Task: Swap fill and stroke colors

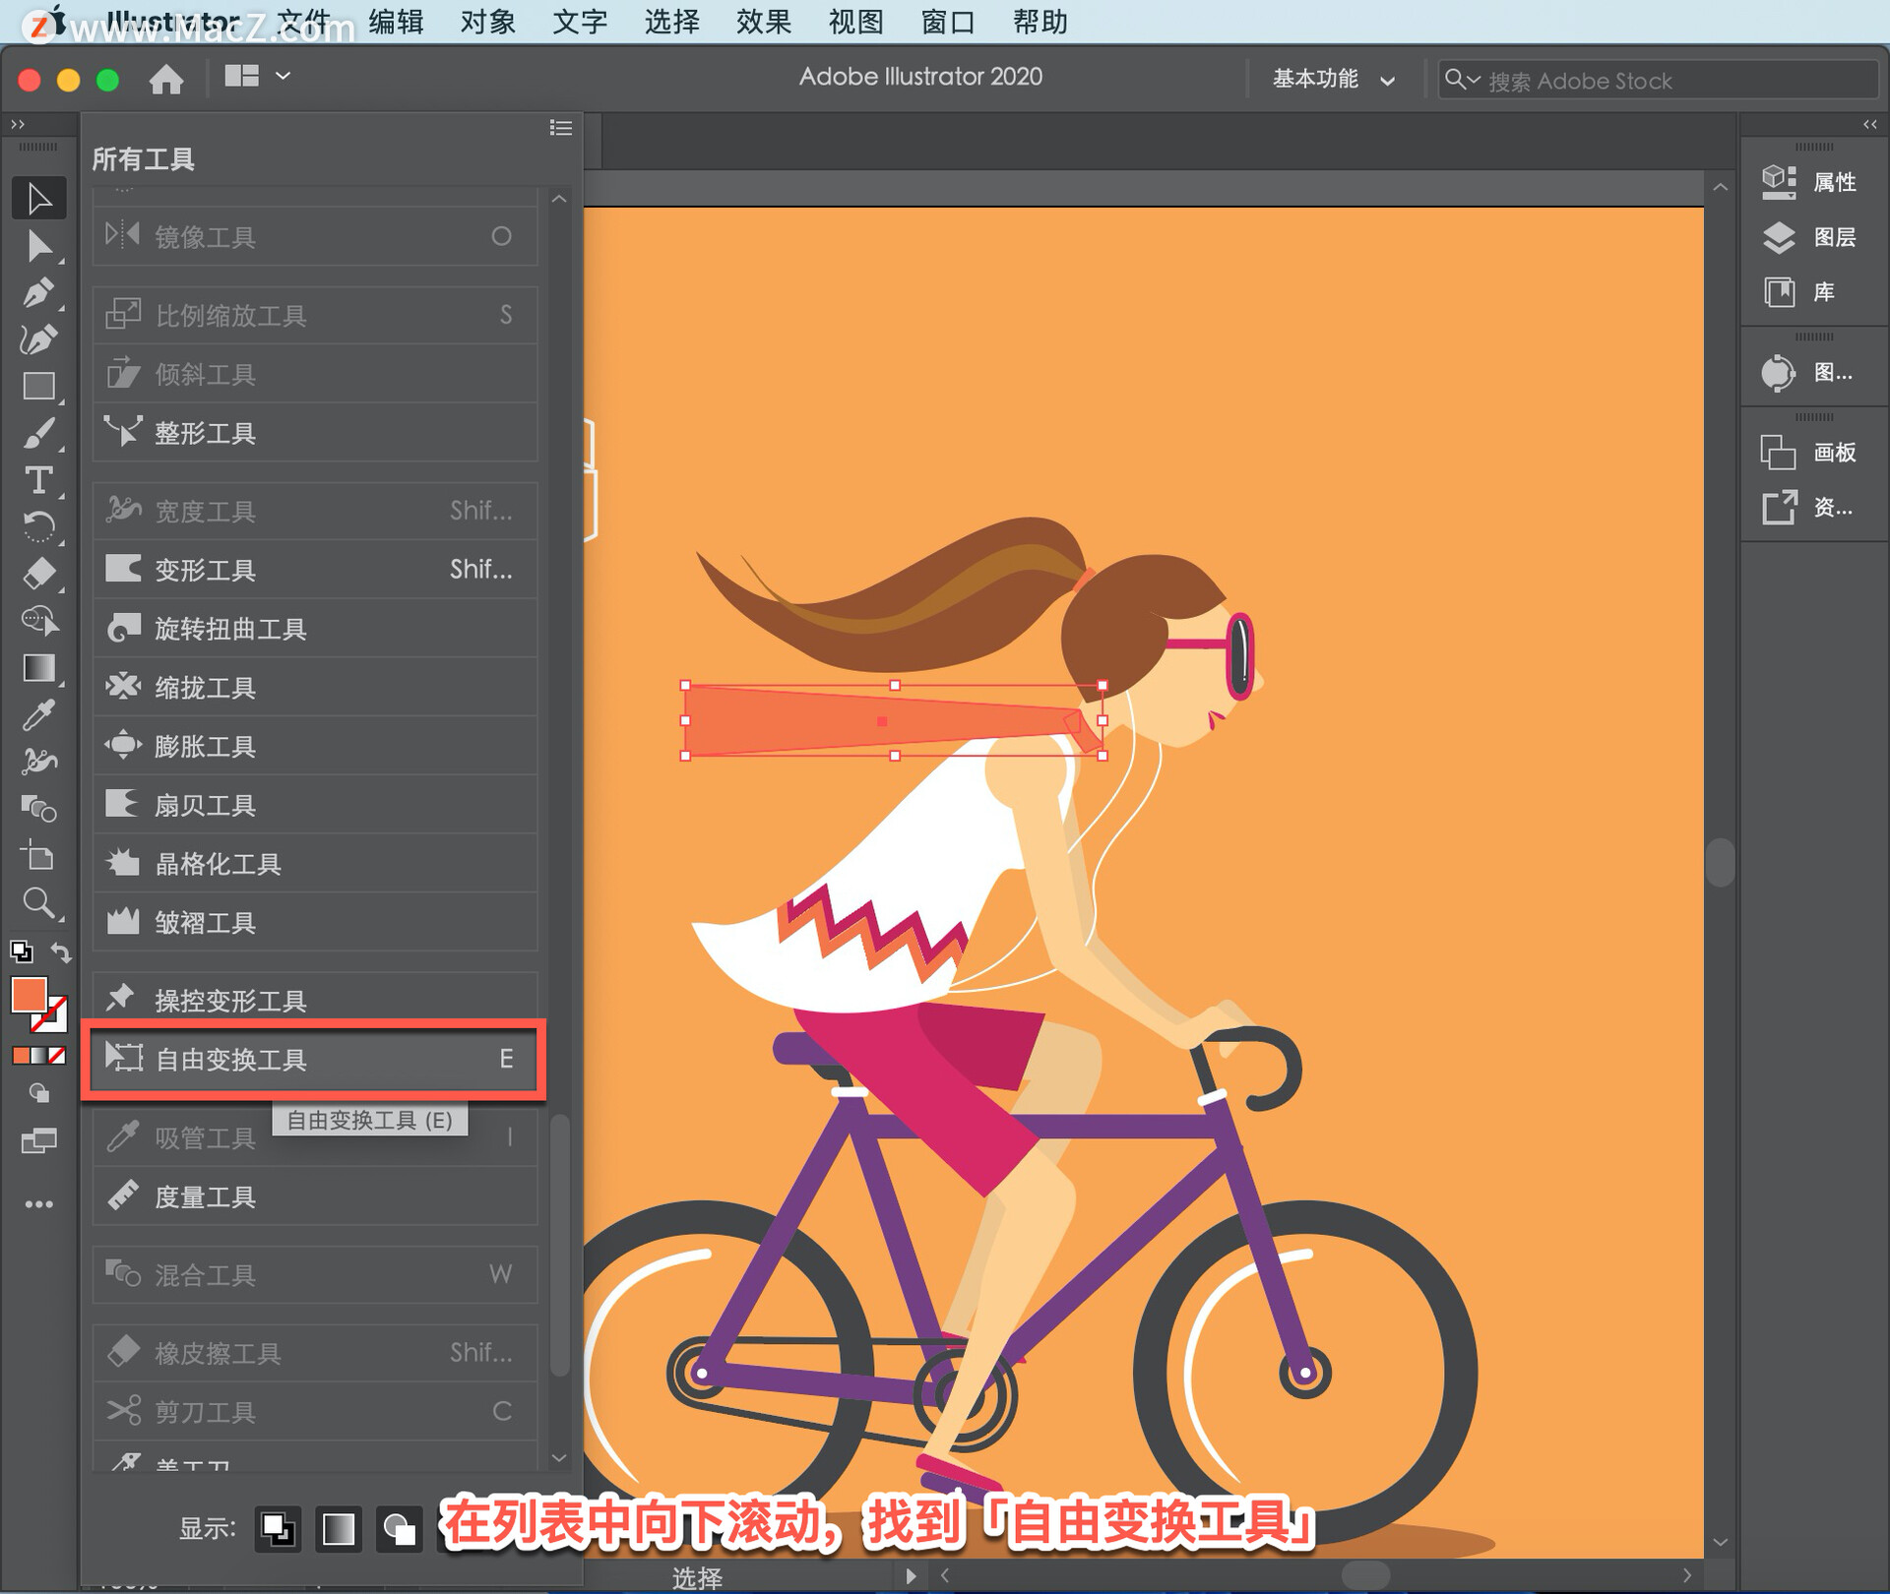Action: 61,952
